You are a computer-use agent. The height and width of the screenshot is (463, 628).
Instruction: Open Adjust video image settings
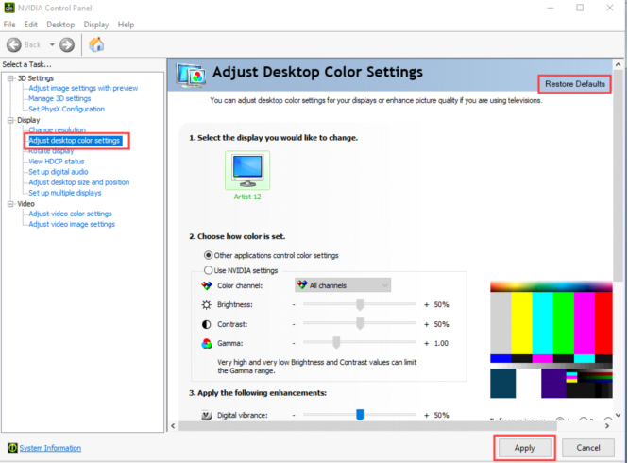click(72, 224)
